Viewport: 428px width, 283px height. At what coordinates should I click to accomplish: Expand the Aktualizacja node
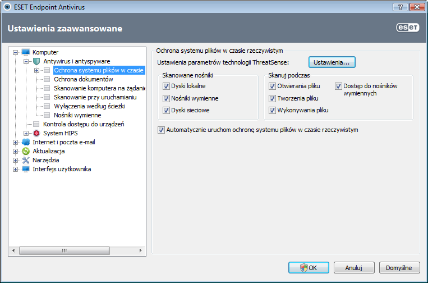(x=15, y=152)
